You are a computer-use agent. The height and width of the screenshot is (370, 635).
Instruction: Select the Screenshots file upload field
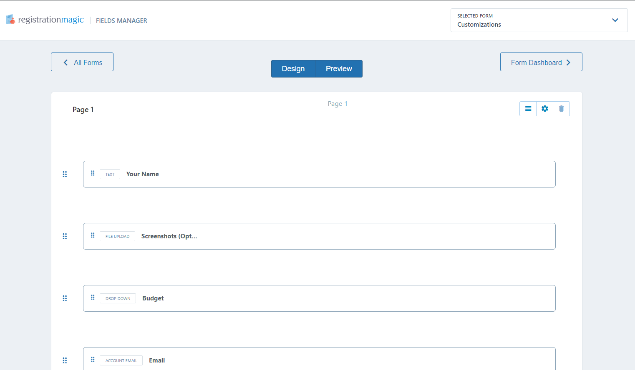(319, 236)
